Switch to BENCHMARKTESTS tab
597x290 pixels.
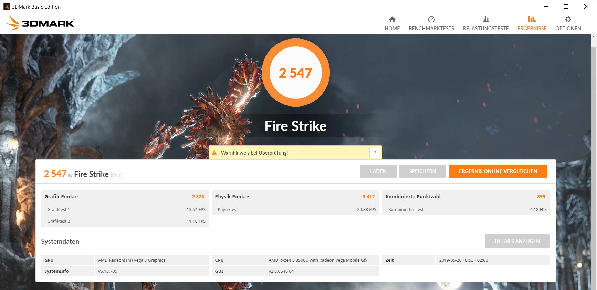coord(431,23)
